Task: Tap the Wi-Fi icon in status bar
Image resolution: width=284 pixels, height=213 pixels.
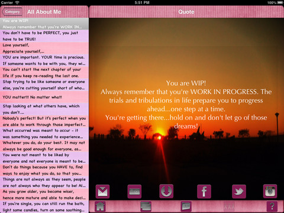Action: [17, 2]
